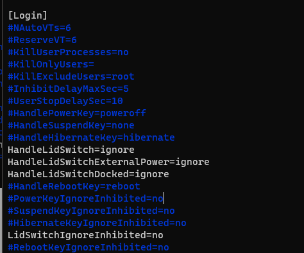Place cursor on #NAutoVTs=6 line
Image resolution: width=304 pixels, height=253 pixels.
point(39,28)
